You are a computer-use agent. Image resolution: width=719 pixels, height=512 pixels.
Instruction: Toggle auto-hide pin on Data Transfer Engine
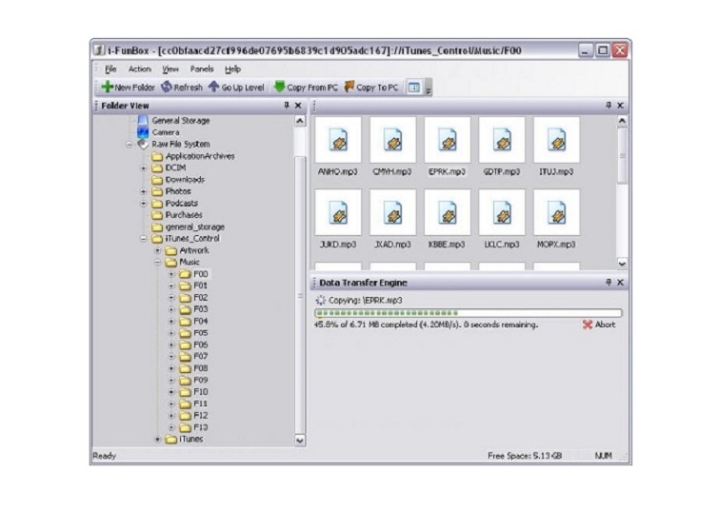click(609, 283)
